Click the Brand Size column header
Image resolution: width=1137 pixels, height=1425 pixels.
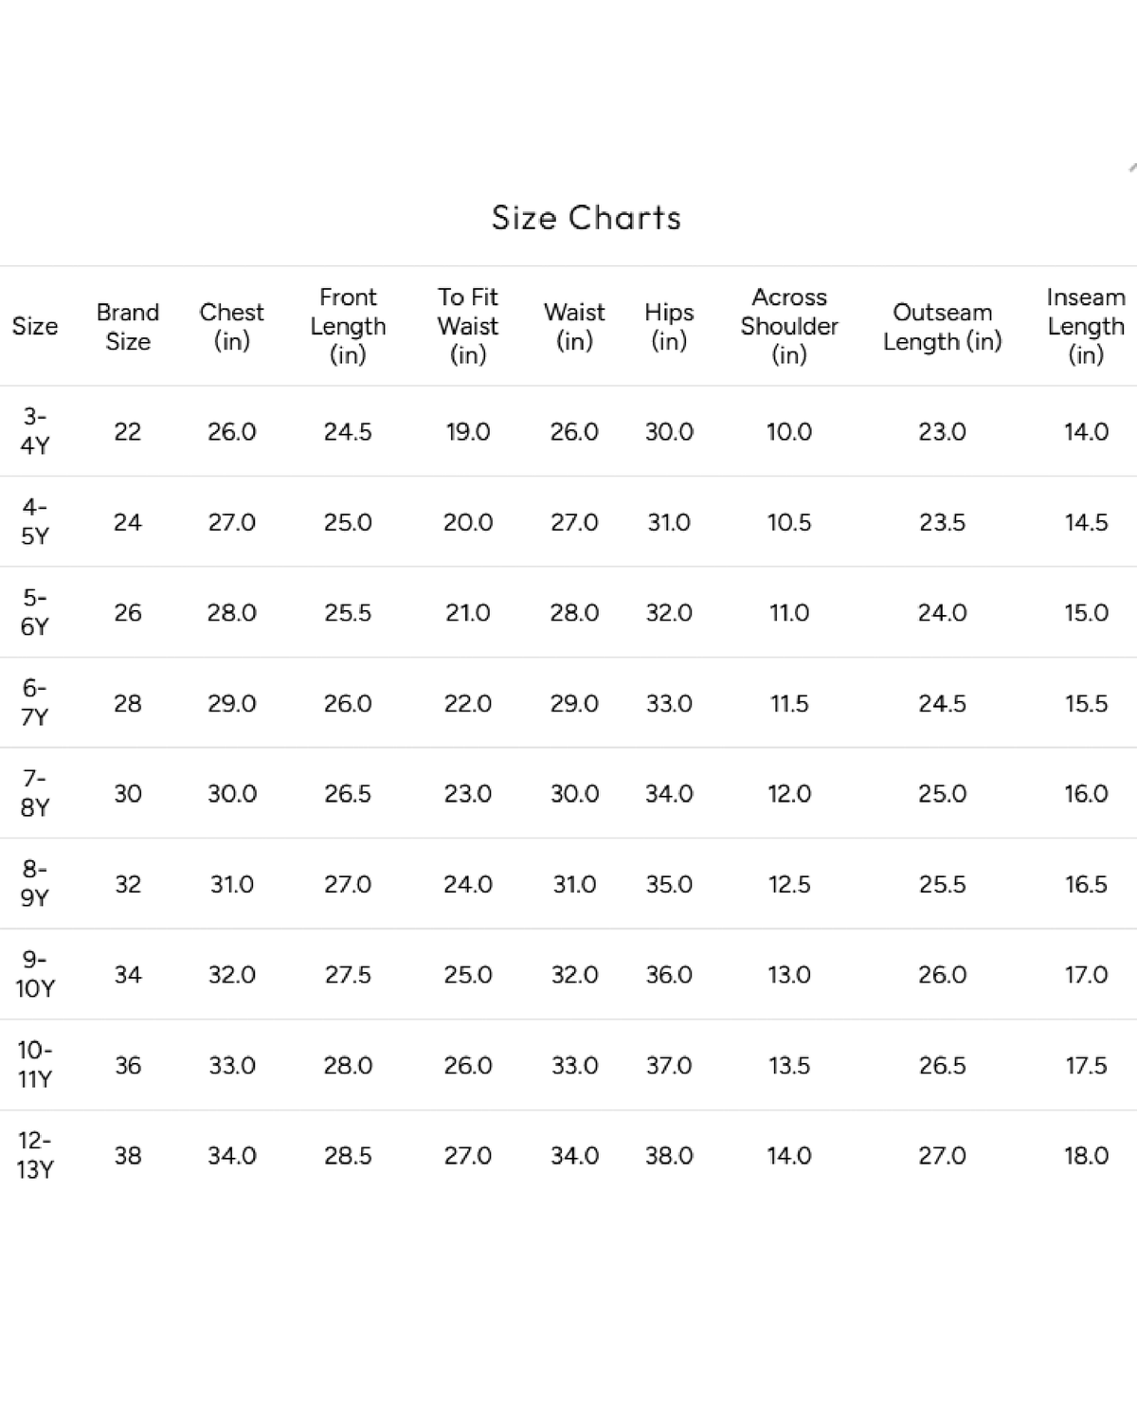click(x=128, y=326)
